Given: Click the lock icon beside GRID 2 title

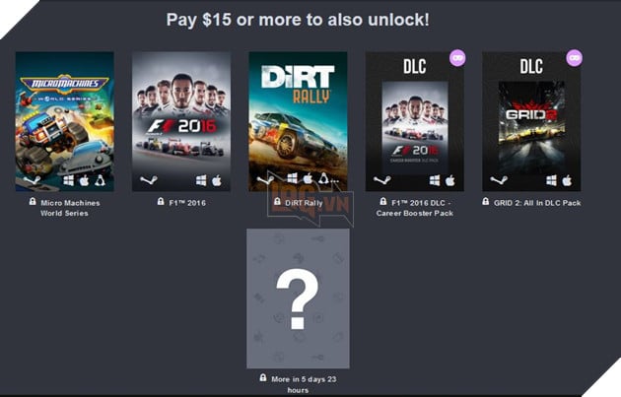Looking at the screenshot, I should coord(486,202).
